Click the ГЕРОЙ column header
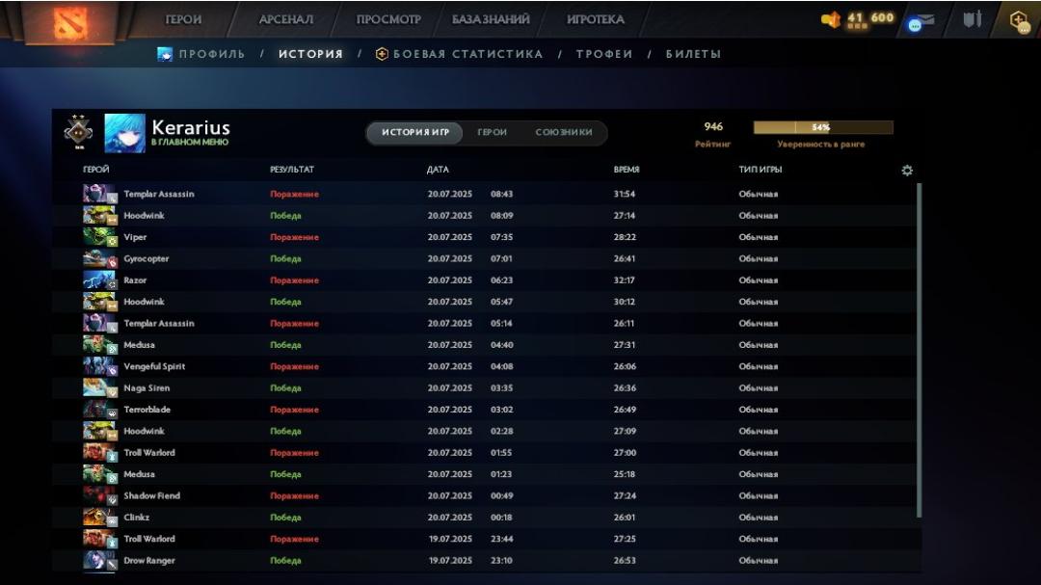1041x585 pixels. tap(96, 170)
